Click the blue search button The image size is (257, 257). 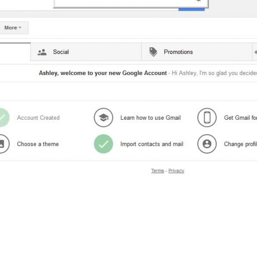click(191, 9)
